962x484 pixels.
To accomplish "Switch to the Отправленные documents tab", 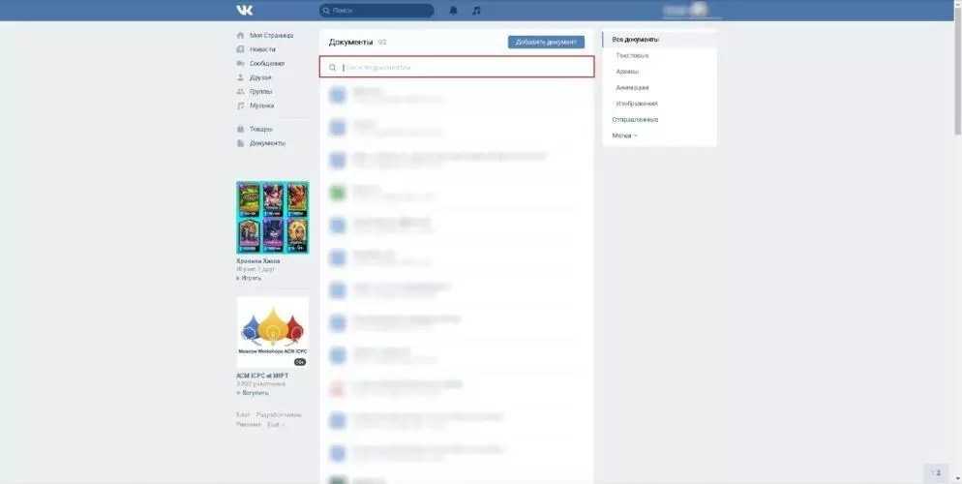I will click(635, 119).
